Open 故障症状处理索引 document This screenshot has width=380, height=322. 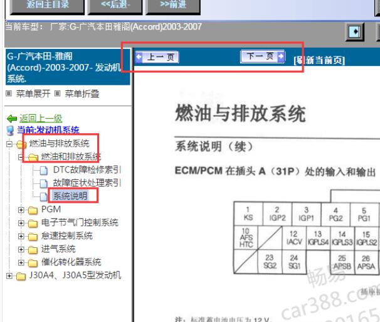[87, 183]
